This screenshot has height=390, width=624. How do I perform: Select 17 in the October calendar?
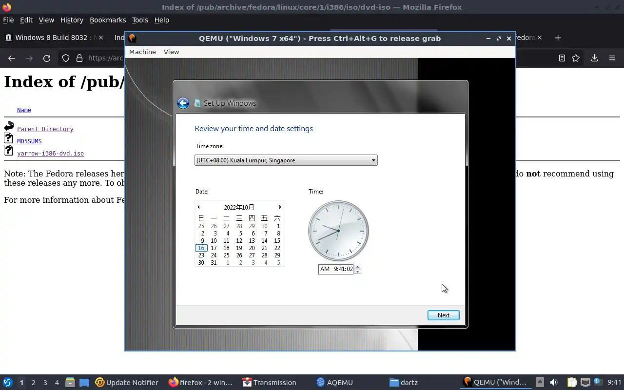pos(214,248)
